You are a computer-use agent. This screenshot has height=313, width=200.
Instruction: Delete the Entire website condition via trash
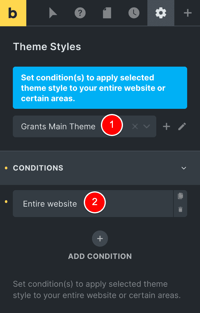point(180,209)
